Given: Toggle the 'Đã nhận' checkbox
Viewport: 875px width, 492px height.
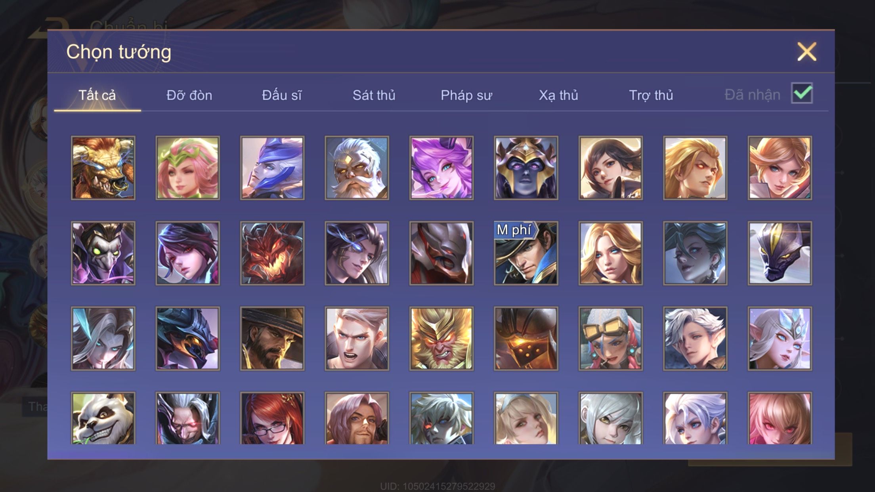Looking at the screenshot, I should 802,93.
